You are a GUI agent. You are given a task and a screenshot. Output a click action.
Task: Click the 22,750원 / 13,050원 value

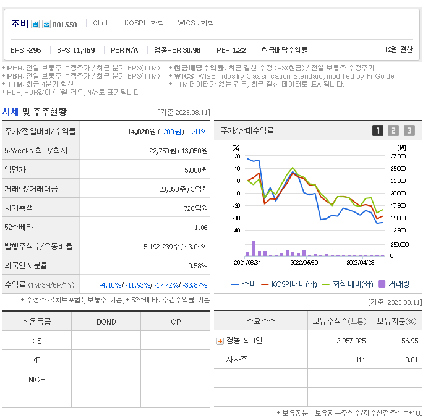click(x=178, y=151)
